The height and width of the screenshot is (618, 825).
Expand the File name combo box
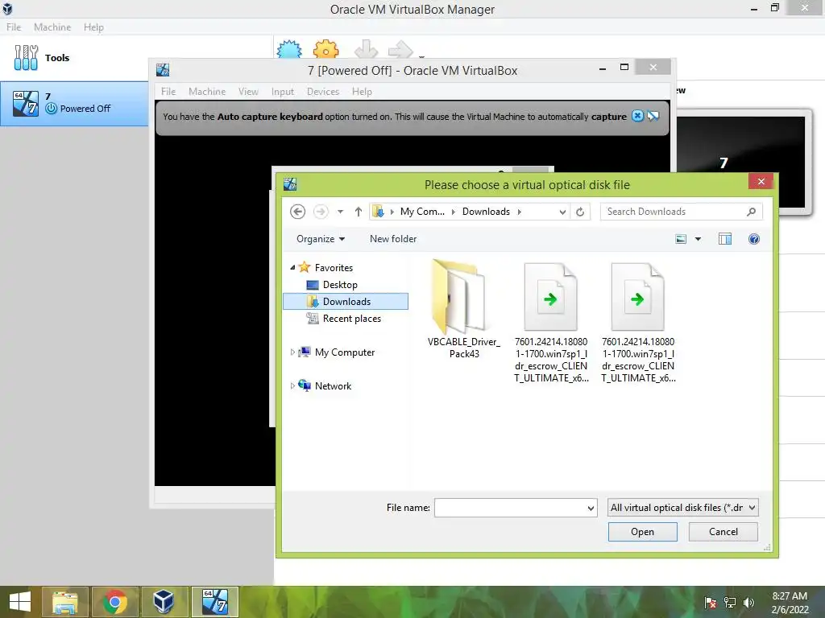click(591, 509)
